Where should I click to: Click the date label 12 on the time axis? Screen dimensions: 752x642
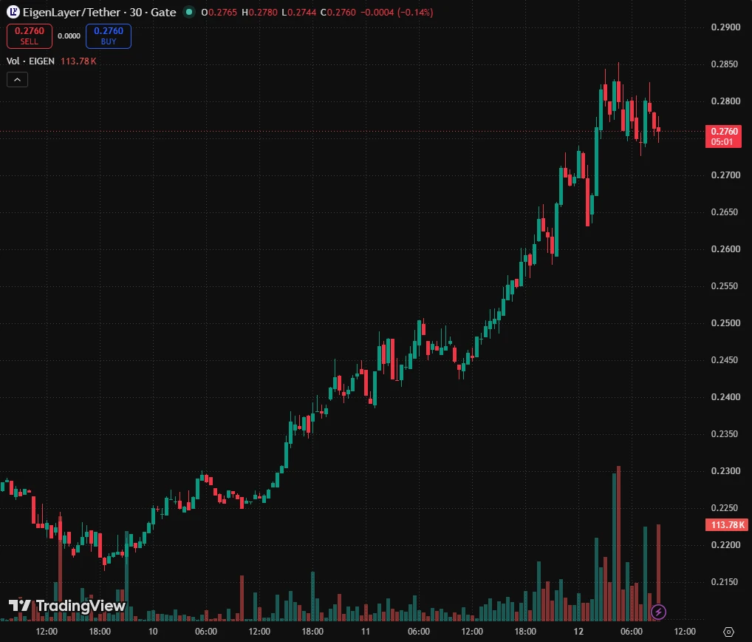pyautogui.click(x=578, y=632)
